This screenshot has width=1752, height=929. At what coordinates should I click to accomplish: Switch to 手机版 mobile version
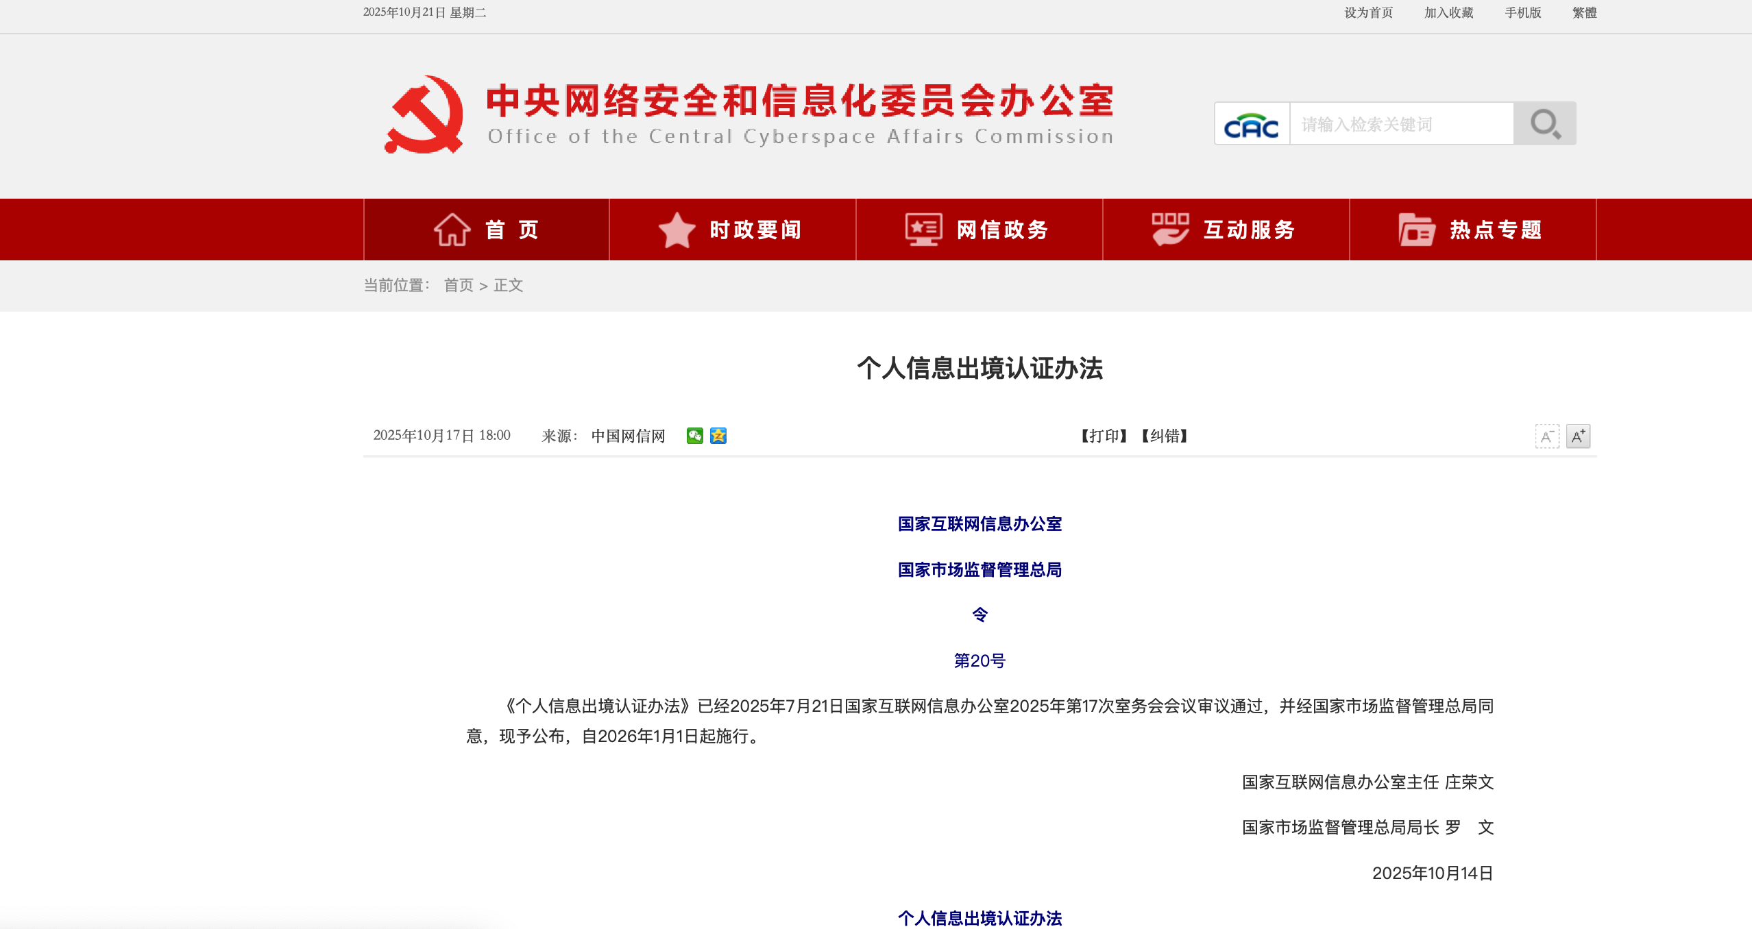tap(1522, 13)
